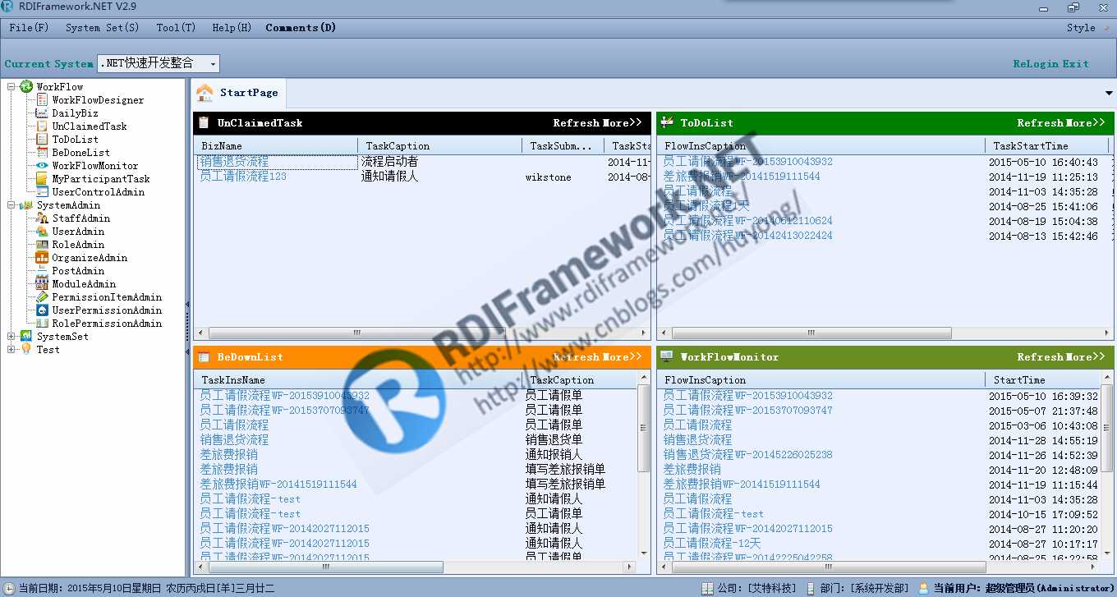The width and height of the screenshot is (1117, 597).
Task: Click the company status bar entry 艾特科技
Action: [749, 588]
